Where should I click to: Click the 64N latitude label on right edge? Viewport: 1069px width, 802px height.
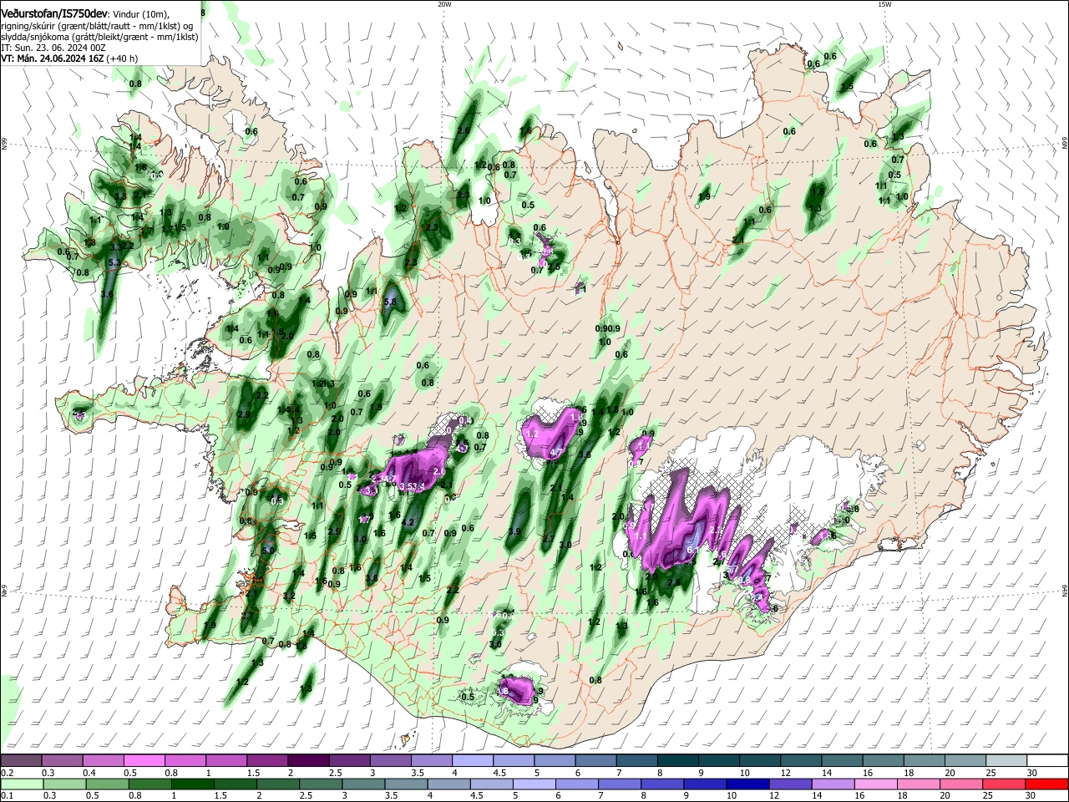tap(1065, 591)
